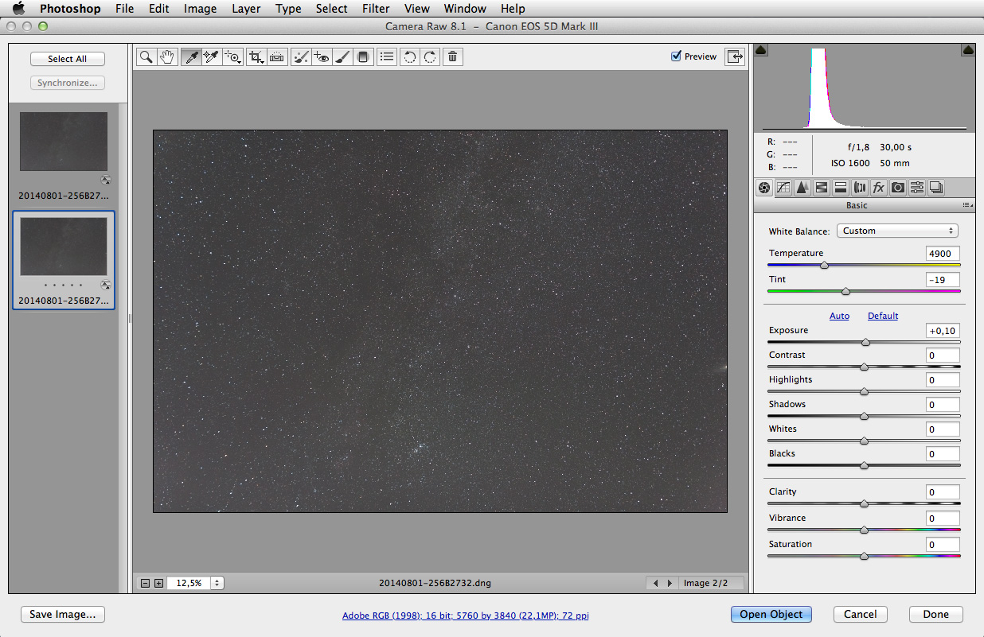This screenshot has height=637, width=984.
Task: Select the Crop tool
Action: coord(256,56)
